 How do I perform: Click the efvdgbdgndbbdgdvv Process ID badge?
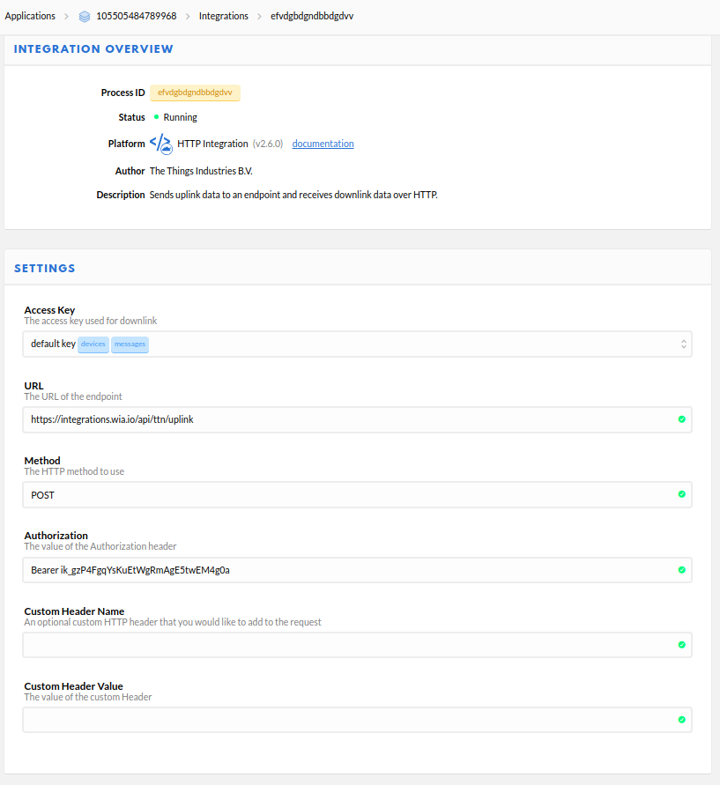point(195,93)
